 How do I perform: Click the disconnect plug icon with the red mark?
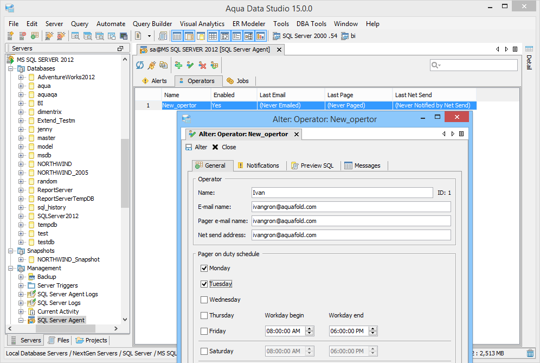61,35
